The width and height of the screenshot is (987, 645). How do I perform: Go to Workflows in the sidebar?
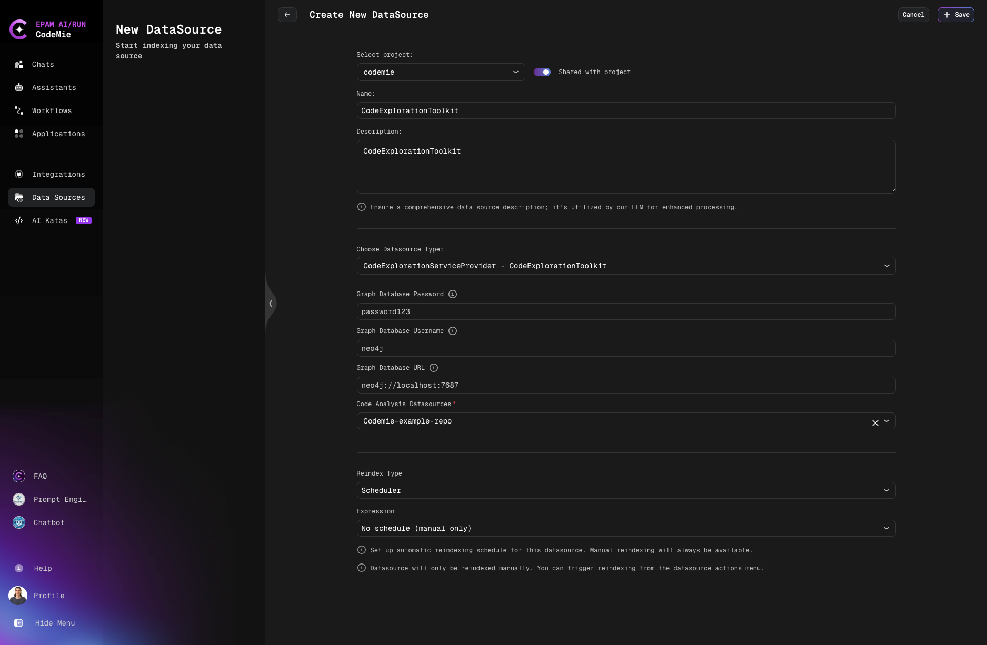coord(52,110)
